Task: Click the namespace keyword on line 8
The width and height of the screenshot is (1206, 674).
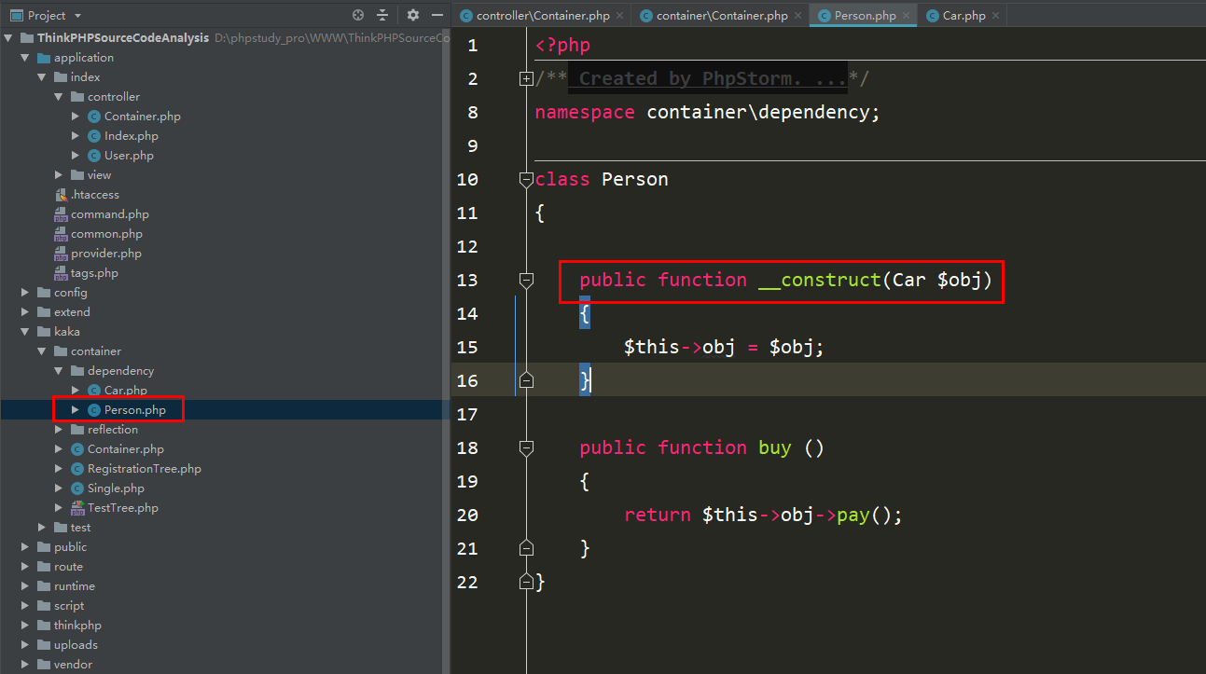Action: (x=585, y=113)
